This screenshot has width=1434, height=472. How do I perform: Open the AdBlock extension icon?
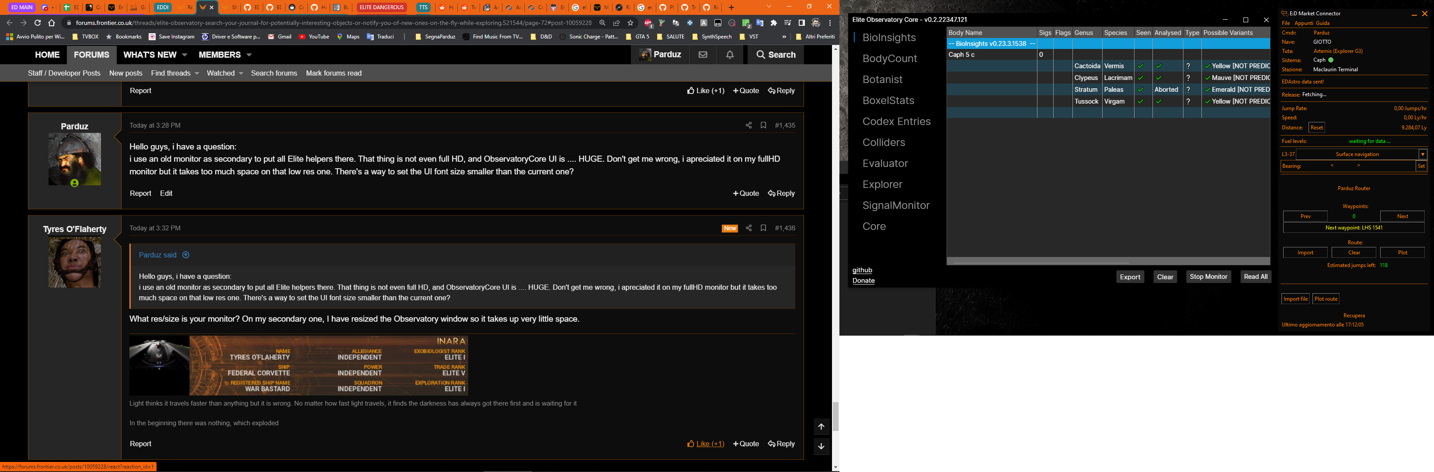(x=648, y=23)
